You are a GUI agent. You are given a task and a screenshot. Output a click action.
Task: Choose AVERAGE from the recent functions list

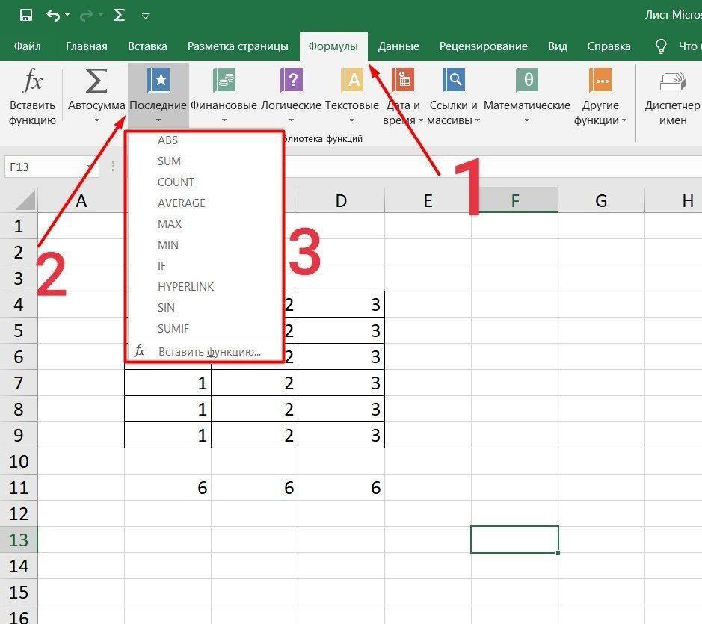click(x=181, y=203)
